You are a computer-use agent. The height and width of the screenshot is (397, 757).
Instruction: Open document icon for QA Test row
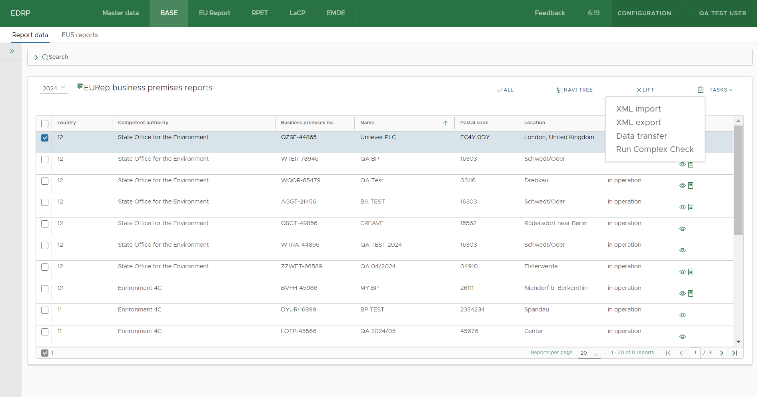tap(691, 186)
